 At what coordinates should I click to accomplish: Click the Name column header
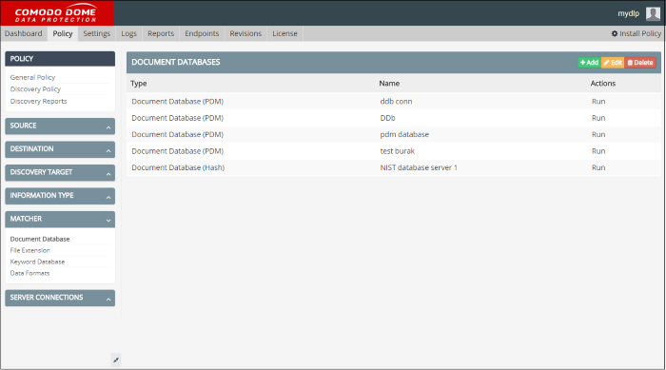pyautogui.click(x=389, y=84)
